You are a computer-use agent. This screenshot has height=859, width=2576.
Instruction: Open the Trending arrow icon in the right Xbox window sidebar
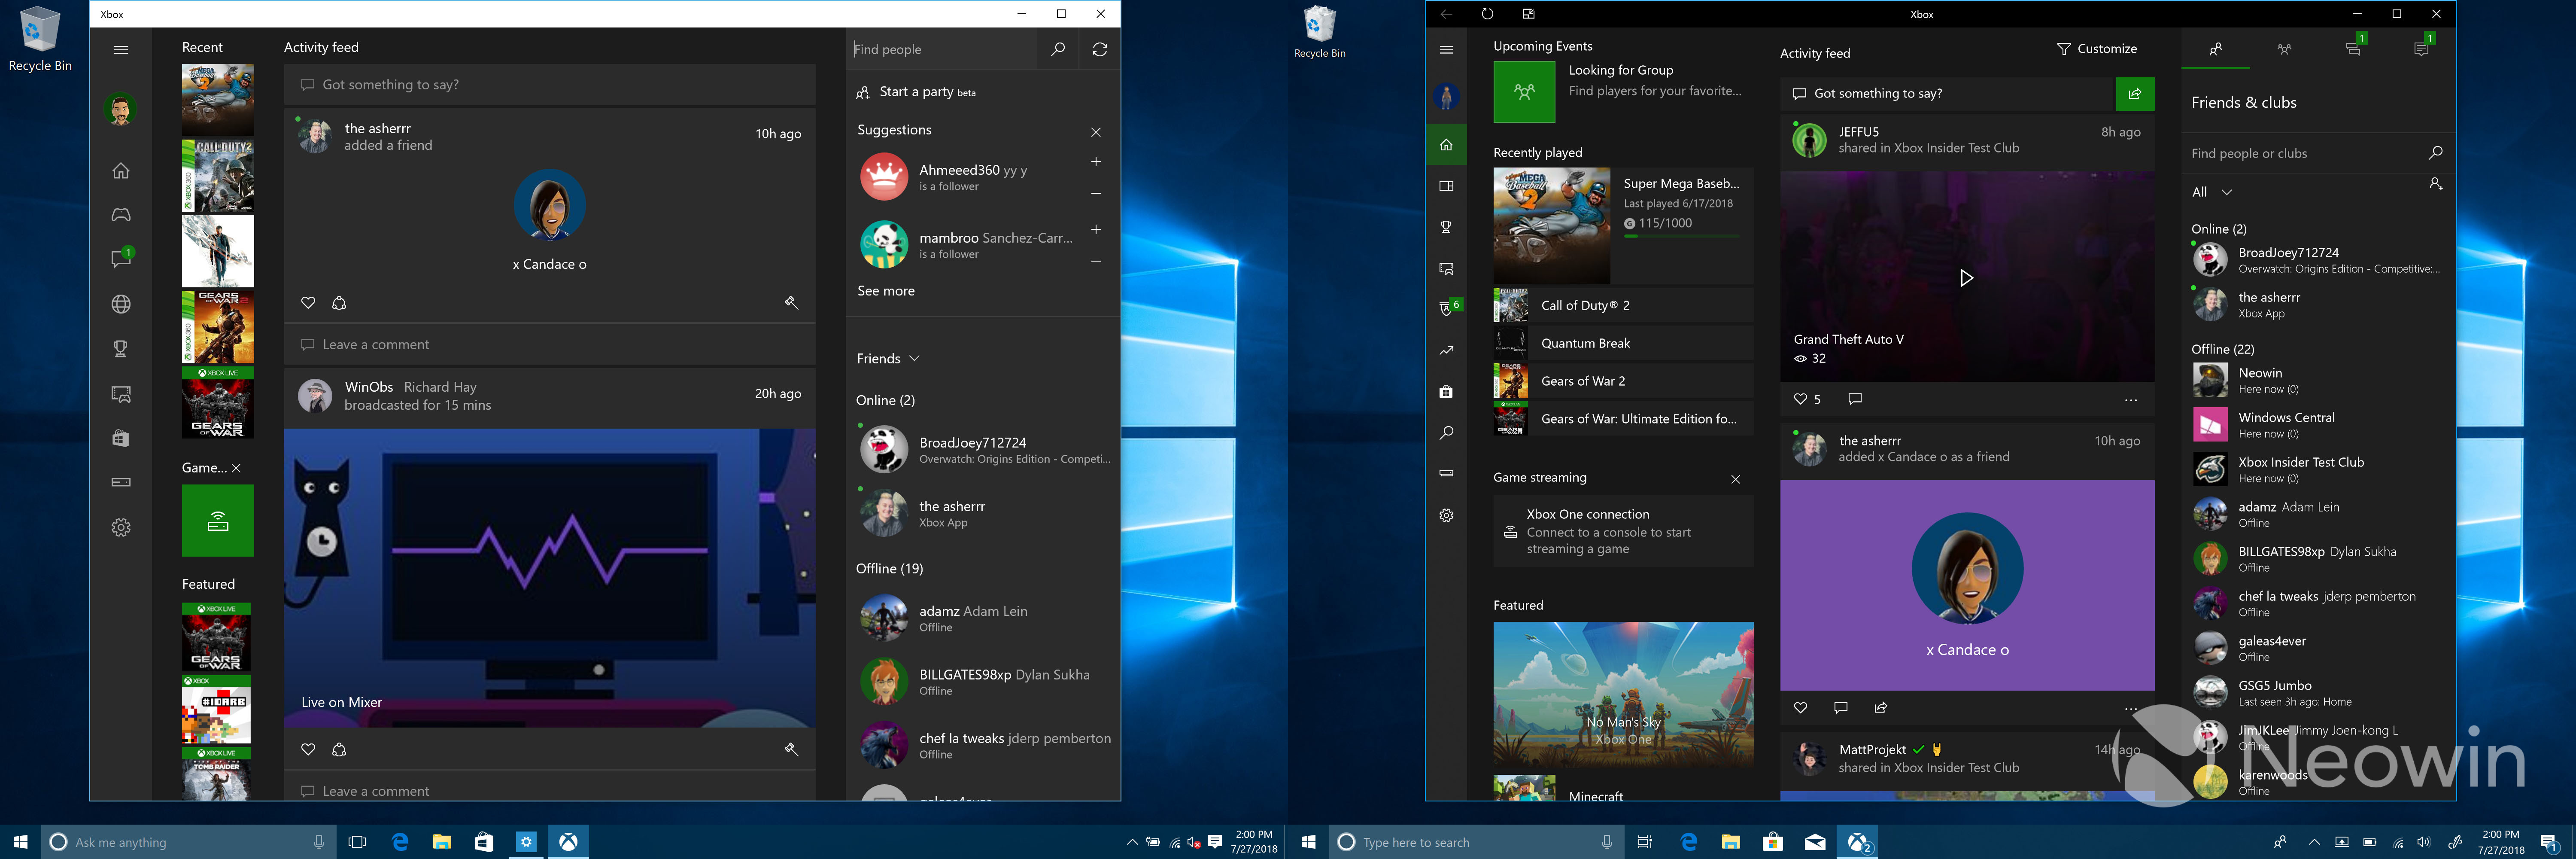pos(1446,350)
